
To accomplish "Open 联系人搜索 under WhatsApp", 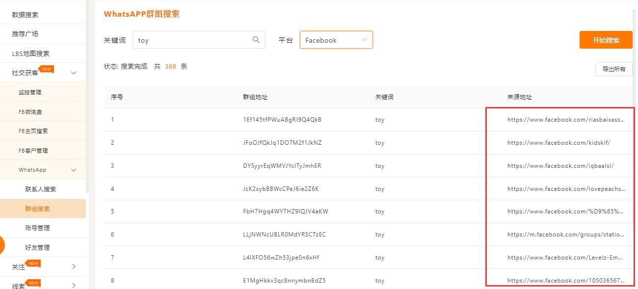I will click(x=41, y=189).
